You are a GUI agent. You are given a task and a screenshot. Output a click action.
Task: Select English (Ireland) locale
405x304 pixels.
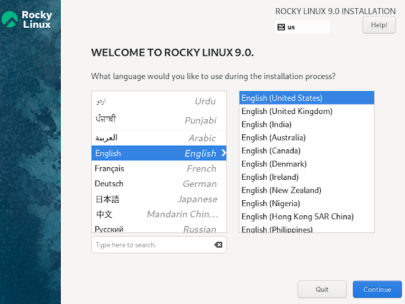[x=306, y=177]
